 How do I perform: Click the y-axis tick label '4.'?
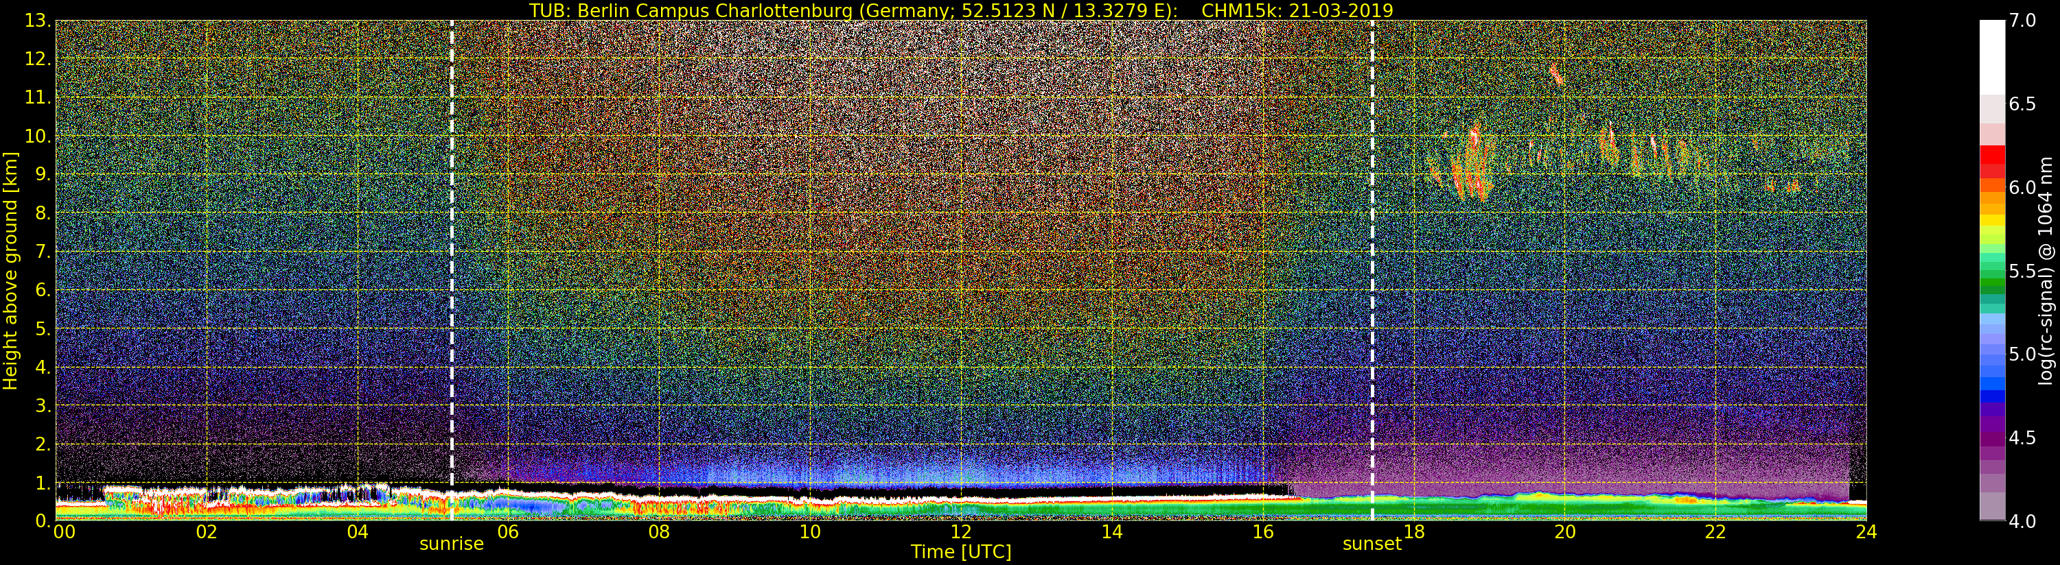tap(43, 367)
